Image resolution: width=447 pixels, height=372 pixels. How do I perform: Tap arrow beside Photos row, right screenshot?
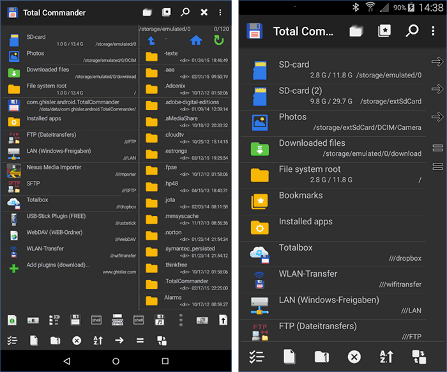coord(437,117)
